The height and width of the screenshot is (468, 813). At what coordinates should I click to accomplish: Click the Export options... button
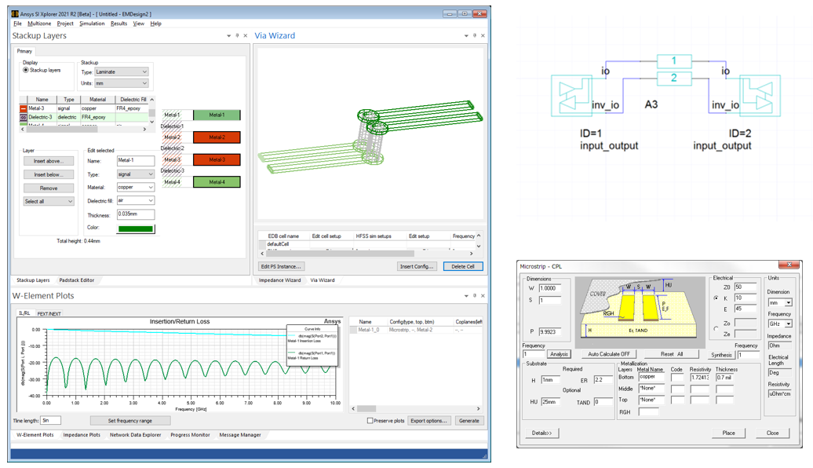point(428,421)
